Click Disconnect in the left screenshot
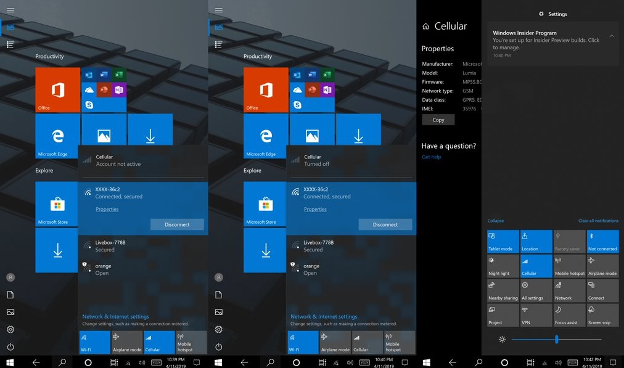Image resolution: width=624 pixels, height=368 pixels. [x=177, y=224]
